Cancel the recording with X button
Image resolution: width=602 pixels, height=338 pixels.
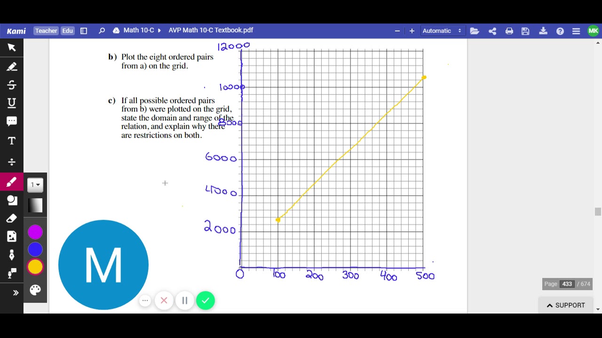(164, 300)
